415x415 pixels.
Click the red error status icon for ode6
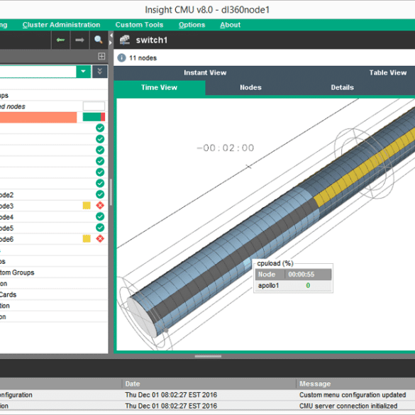(x=100, y=239)
